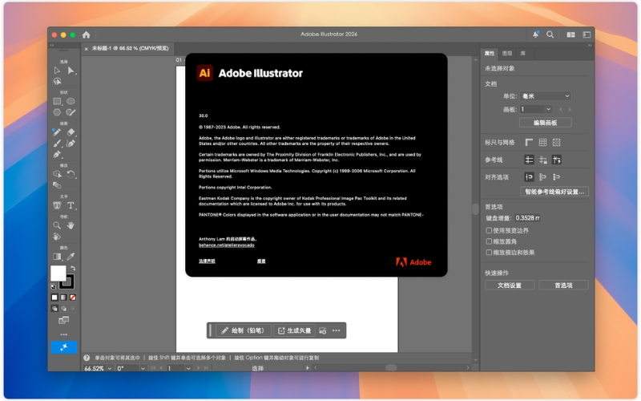Open more options in floating task bar

336,330
